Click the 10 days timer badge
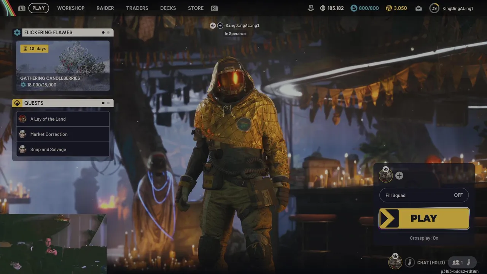The width and height of the screenshot is (487, 274). pos(34,49)
